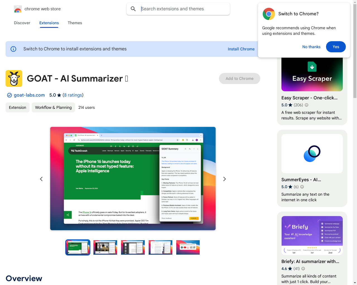Dismiss the popup with No thanks
357x285 pixels.
[x=311, y=47]
